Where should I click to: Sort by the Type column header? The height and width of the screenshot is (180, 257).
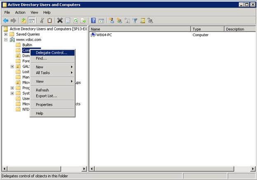[x=207, y=29]
